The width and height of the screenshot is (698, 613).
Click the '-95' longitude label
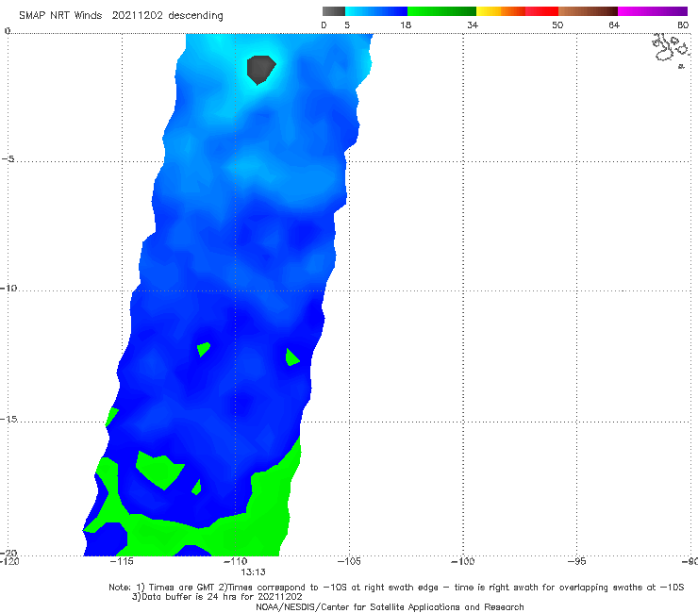(x=577, y=562)
